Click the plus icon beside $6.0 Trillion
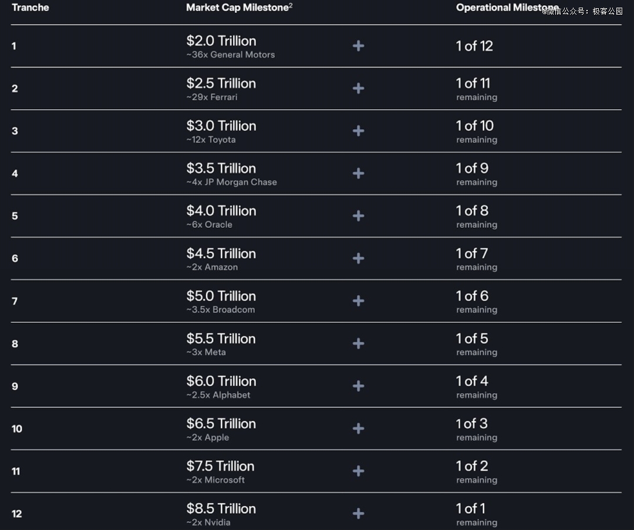634x530 pixels. click(x=358, y=386)
